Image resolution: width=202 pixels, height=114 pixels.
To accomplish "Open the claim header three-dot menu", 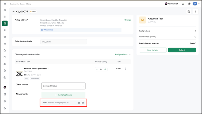I will tap(196, 11).
